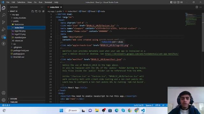Click the head breadcrumb item
The image size is (204, 114).
click(93, 11)
